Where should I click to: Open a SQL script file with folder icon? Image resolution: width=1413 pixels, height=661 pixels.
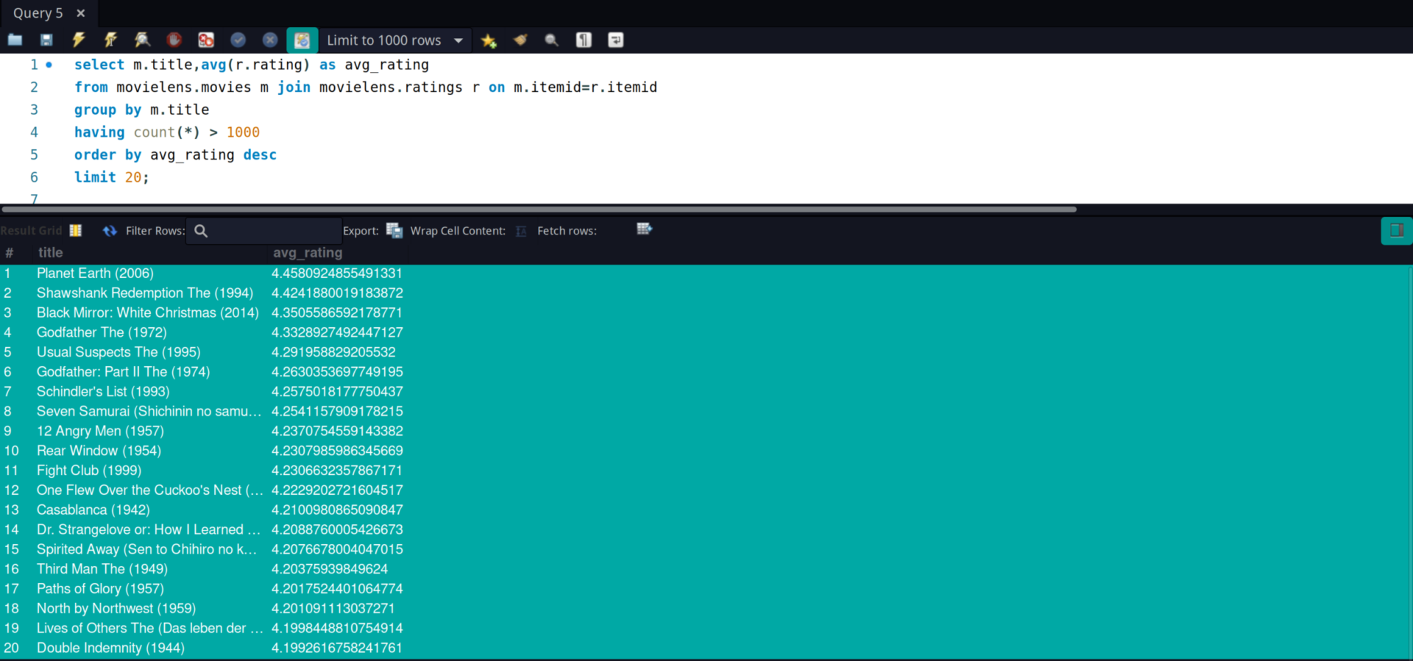coord(15,40)
